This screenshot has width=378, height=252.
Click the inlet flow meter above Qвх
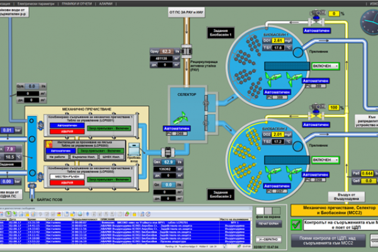tap(168, 152)
